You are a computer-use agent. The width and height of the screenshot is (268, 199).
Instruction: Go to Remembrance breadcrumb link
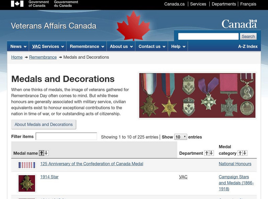[x=43, y=57]
